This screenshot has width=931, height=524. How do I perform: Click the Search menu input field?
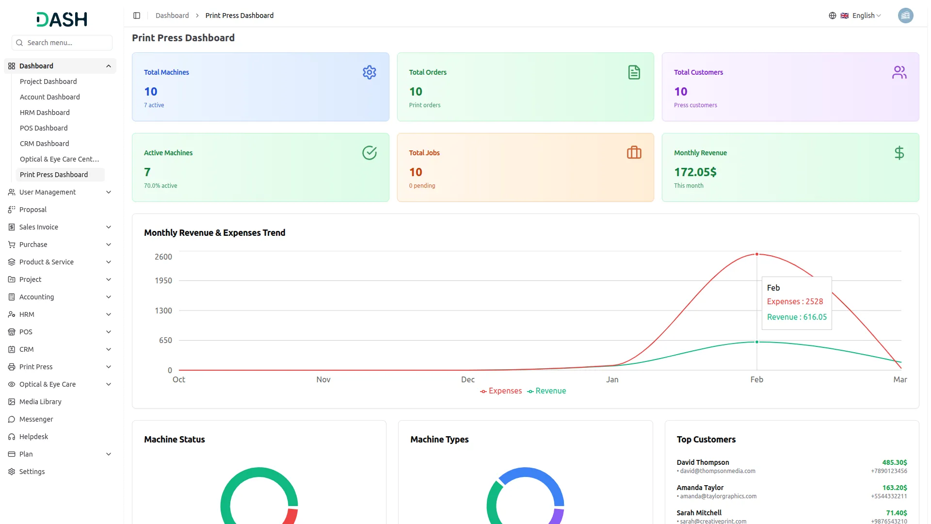62,43
